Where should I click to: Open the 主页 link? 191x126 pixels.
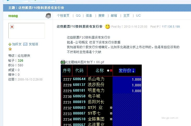[x=126, y=16]
